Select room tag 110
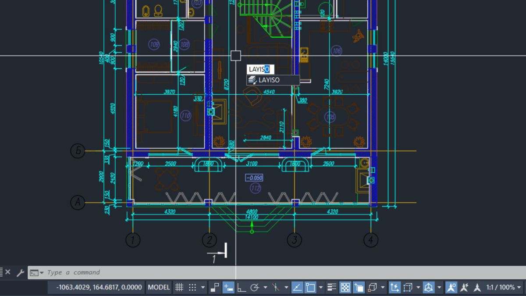Viewport: 526px width, 296px height. pos(185,116)
